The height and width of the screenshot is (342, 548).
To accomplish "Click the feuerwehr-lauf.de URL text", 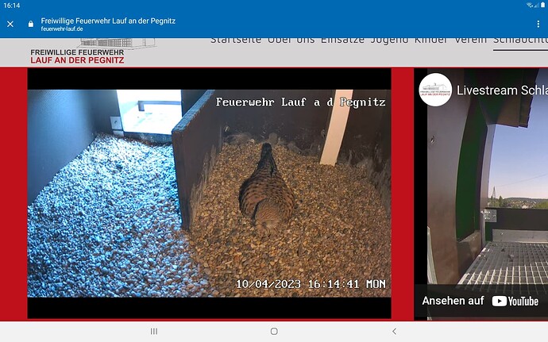I will (62, 29).
